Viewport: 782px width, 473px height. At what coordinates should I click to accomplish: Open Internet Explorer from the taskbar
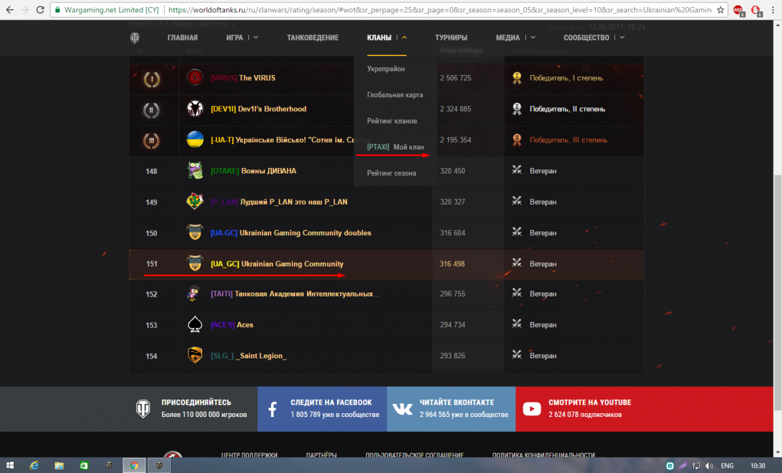click(35, 465)
